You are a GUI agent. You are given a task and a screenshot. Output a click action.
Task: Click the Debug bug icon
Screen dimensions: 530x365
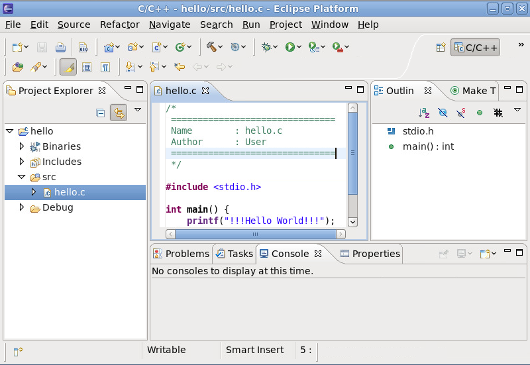pyautogui.click(x=266, y=47)
